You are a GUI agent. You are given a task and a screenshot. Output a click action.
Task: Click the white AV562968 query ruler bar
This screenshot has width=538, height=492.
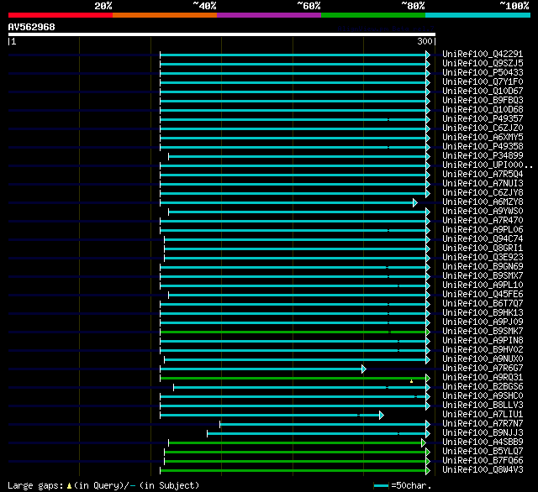pyautogui.click(x=222, y=34)
